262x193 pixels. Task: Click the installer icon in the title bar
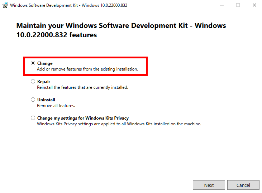coord(5,5)
